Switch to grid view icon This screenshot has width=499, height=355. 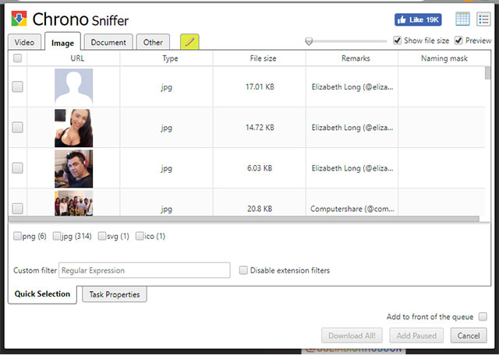click(462, 19)
